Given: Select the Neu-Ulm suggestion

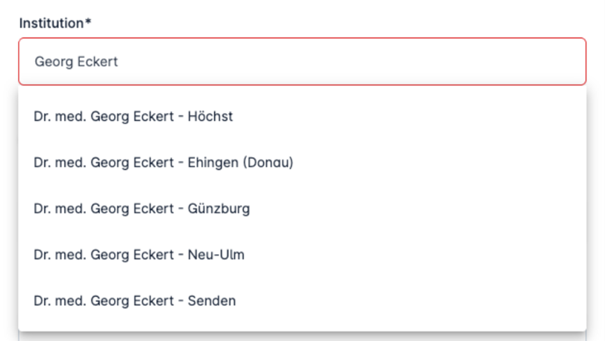Looking at the screenshot, I should pyautogui.click(x=139, y=255).
